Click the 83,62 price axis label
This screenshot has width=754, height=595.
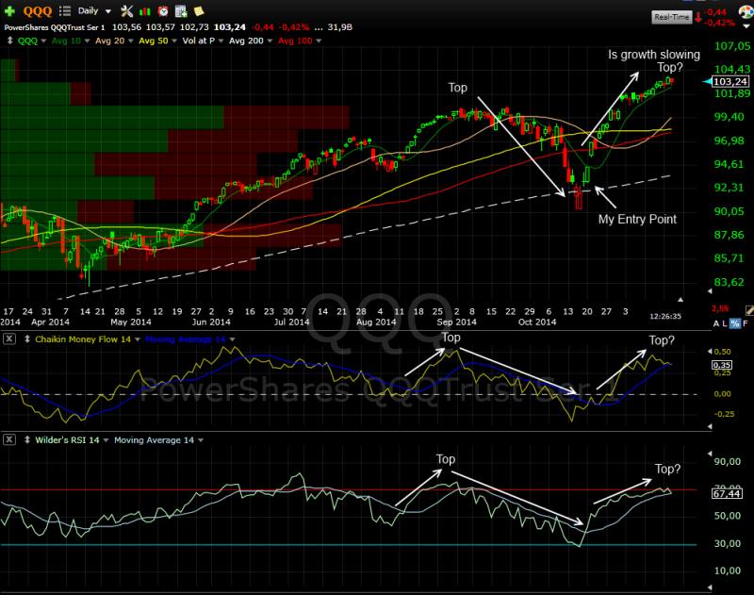click(x=729, y=282)
